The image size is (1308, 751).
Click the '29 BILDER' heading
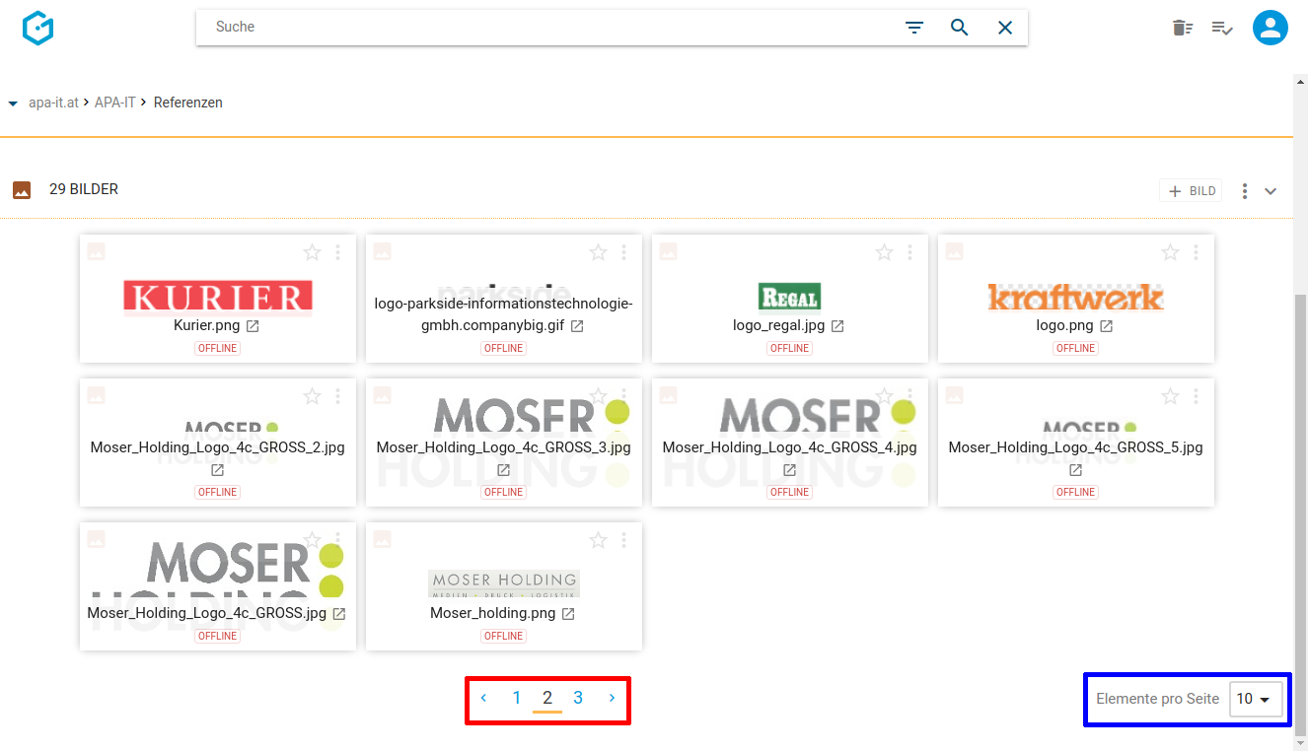[x=84, y=189]
